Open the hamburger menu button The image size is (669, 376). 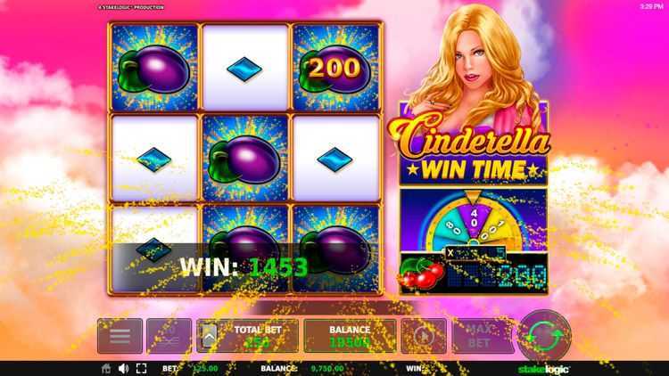point(120,336)
